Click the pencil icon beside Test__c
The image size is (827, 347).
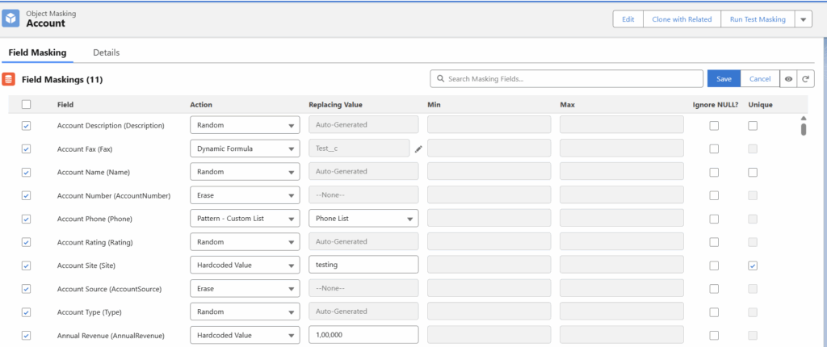tap(418, 148)
